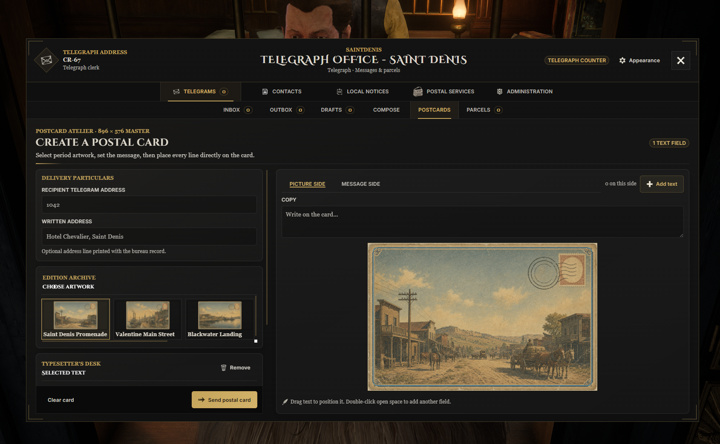
Task: Click the 'TYPESETTER'S DESK' label
Action: click(x=71, y=364)
